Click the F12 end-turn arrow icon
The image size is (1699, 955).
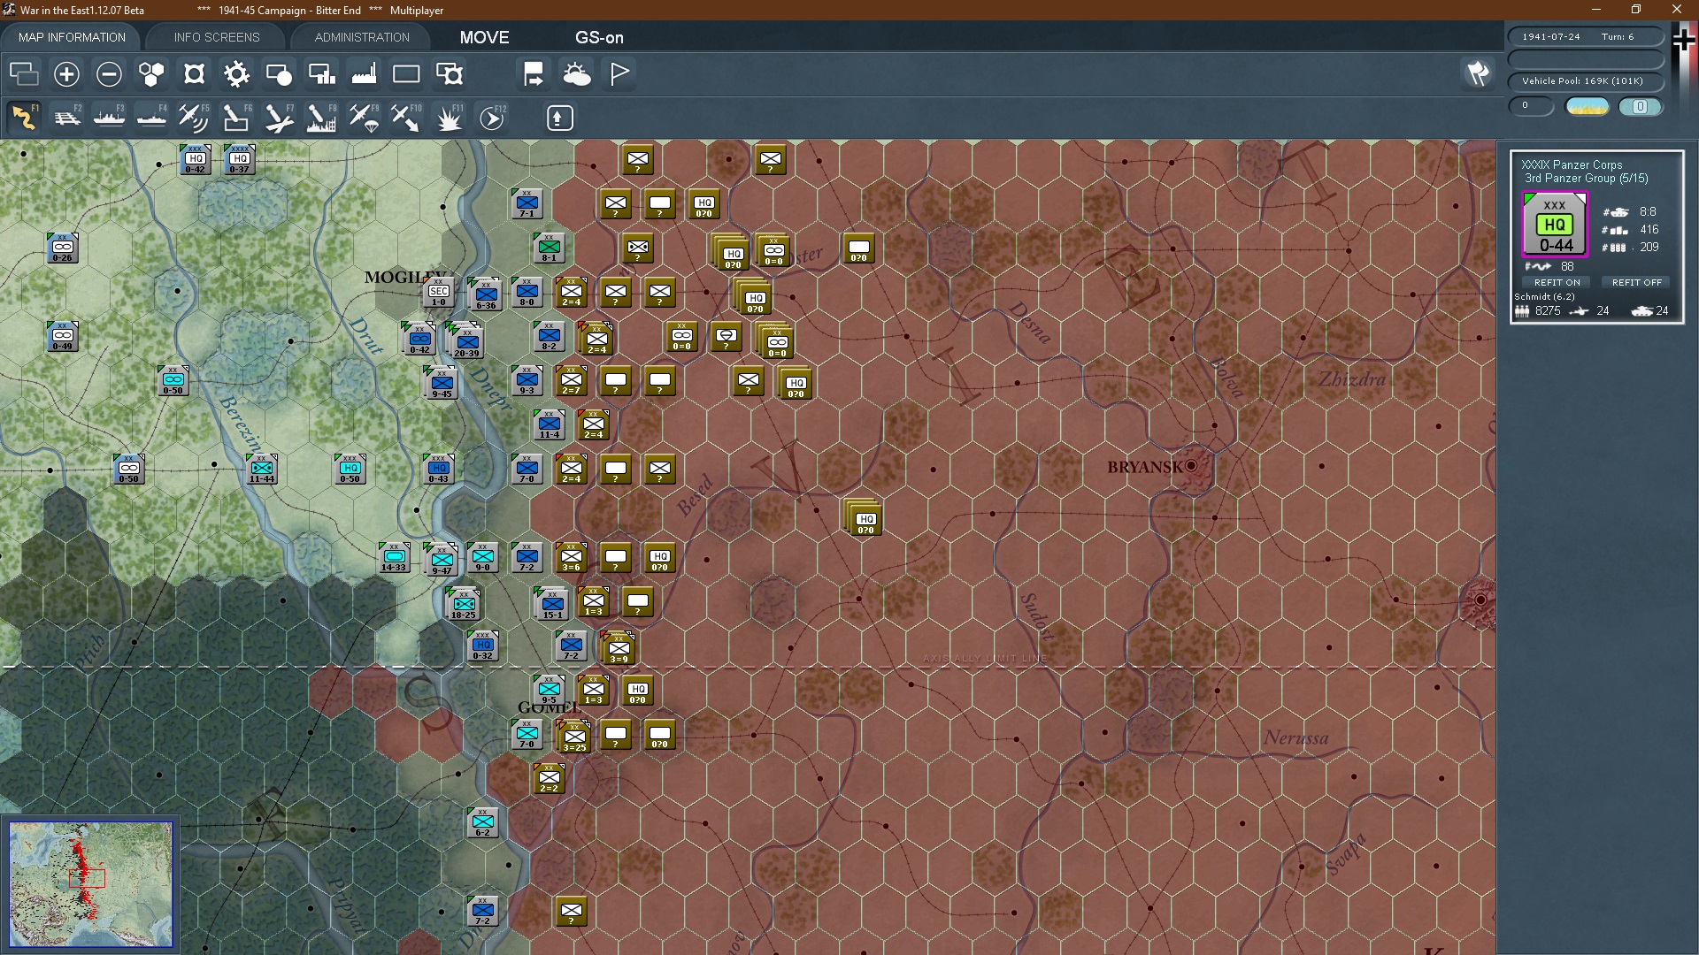click(x=492, y=118)
